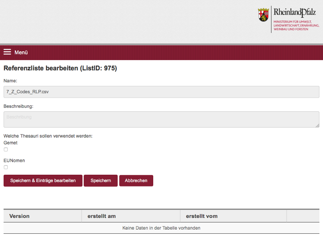Enable the Gemet thesaurus checkbox
Viewport: 323px width, 247px height.
pyautogui.click(x=6, y=149)
